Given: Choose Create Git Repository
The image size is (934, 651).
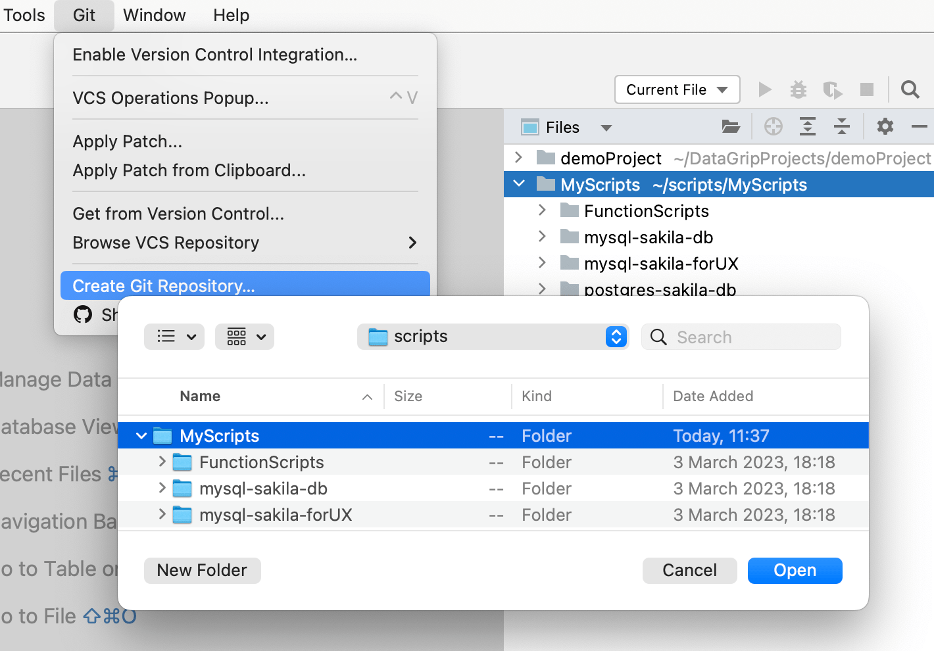Looking at the screenshot, I should click(x=245, y=285).
